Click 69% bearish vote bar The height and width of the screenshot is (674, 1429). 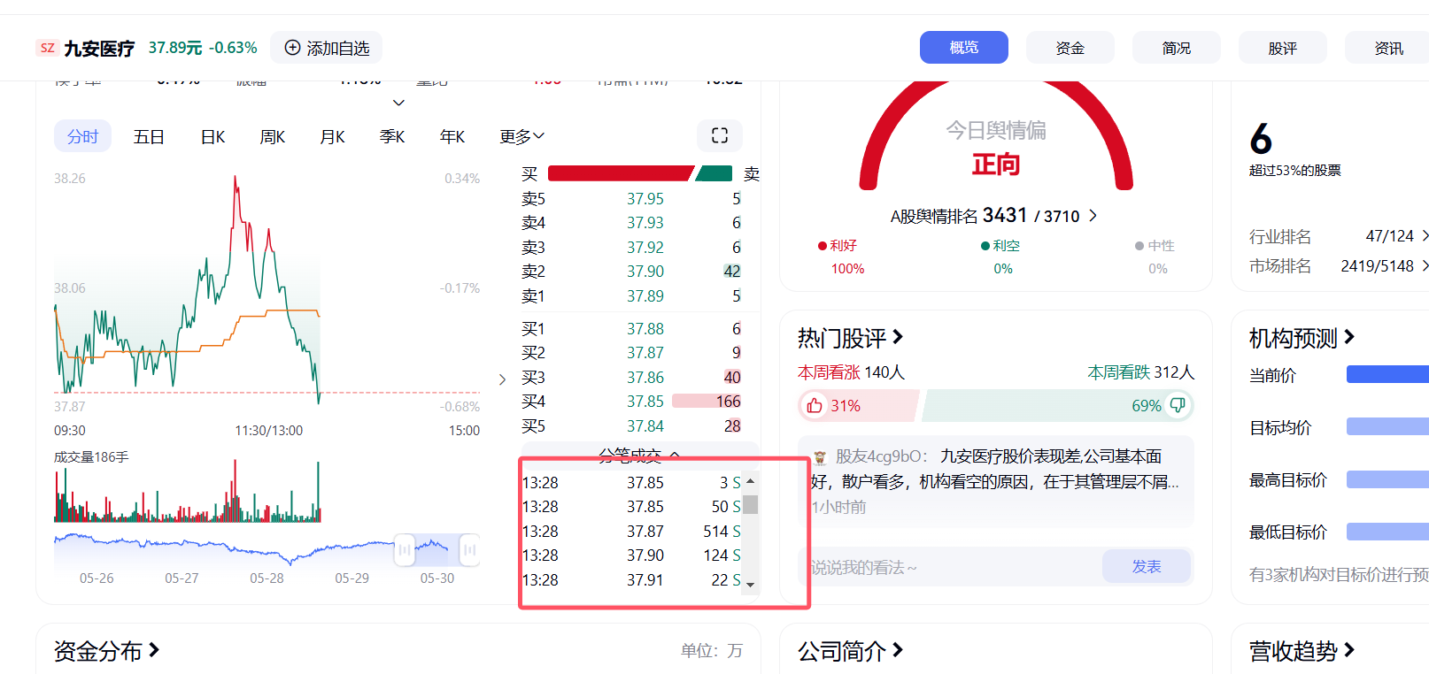(1058, 405)
